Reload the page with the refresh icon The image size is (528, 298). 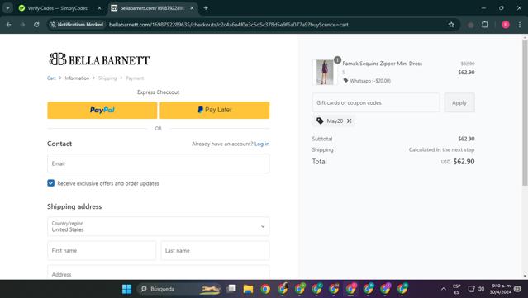(36, 25)
